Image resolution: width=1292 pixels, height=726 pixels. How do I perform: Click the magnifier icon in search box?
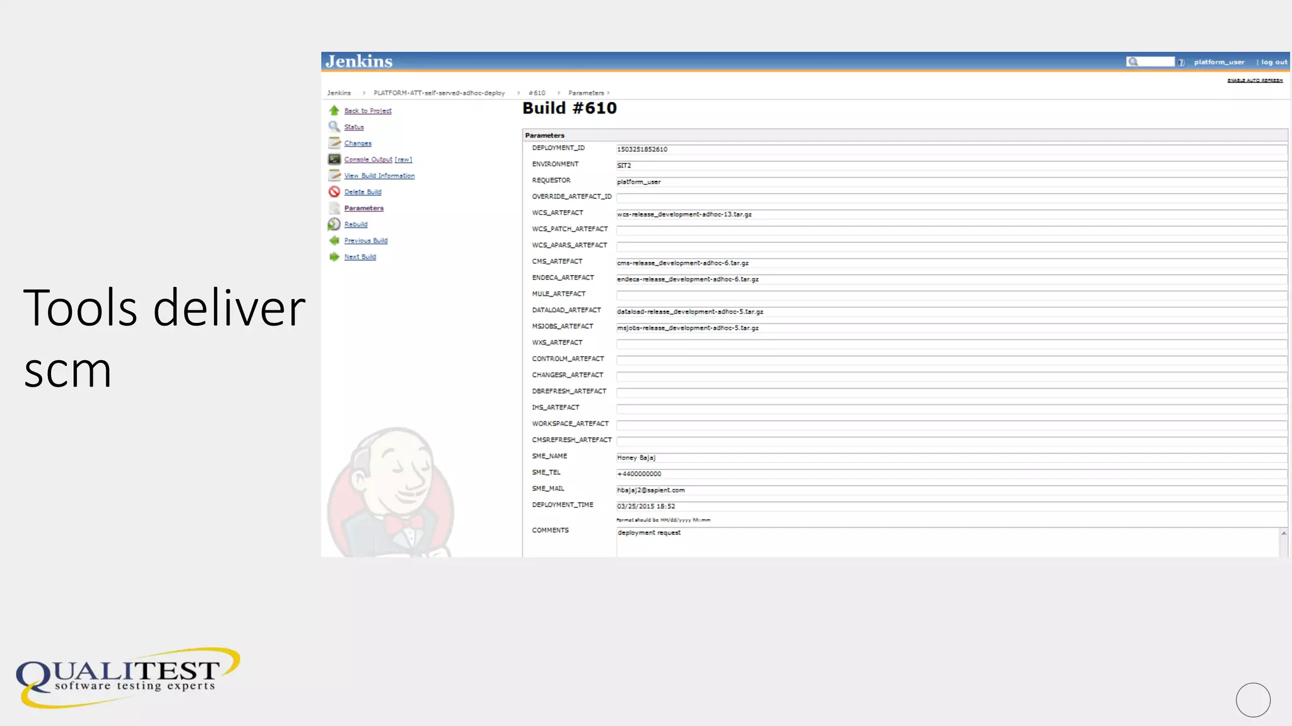click(x=1133, y=62)
